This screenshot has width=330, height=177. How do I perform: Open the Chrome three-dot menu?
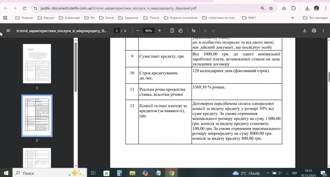(x=326, y=8)
